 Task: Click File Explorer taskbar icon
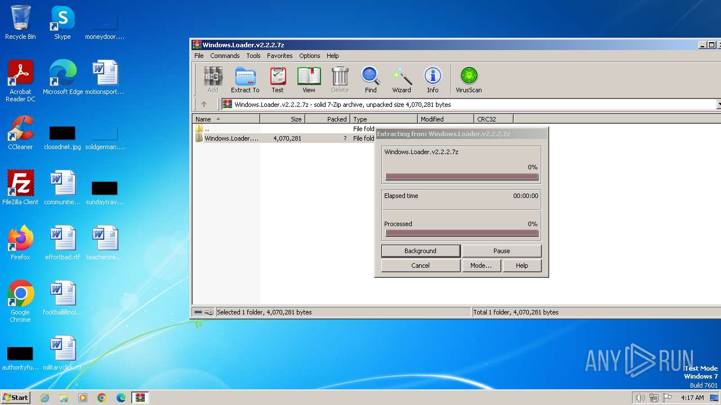64,398
